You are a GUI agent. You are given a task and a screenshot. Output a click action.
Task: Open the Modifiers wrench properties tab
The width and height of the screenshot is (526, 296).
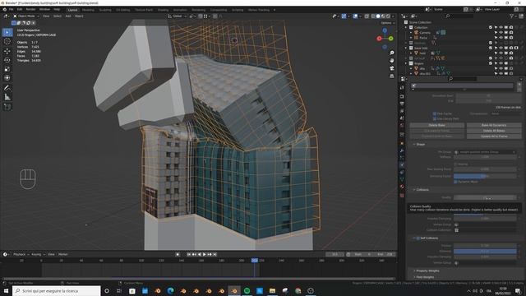click(402, 150)
